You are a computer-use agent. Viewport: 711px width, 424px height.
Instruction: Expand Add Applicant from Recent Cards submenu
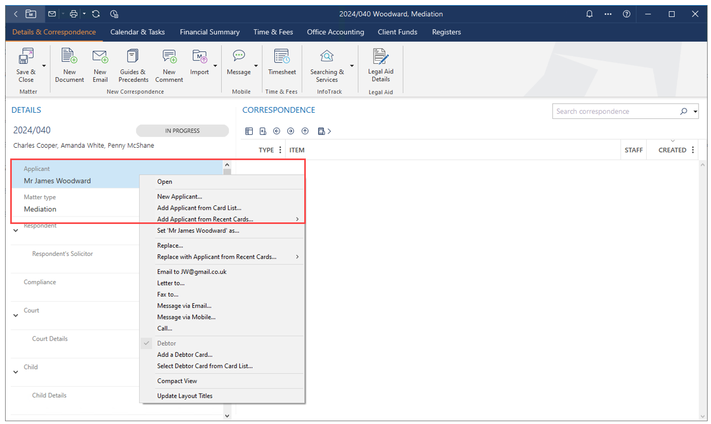click(x=226, y=219)
